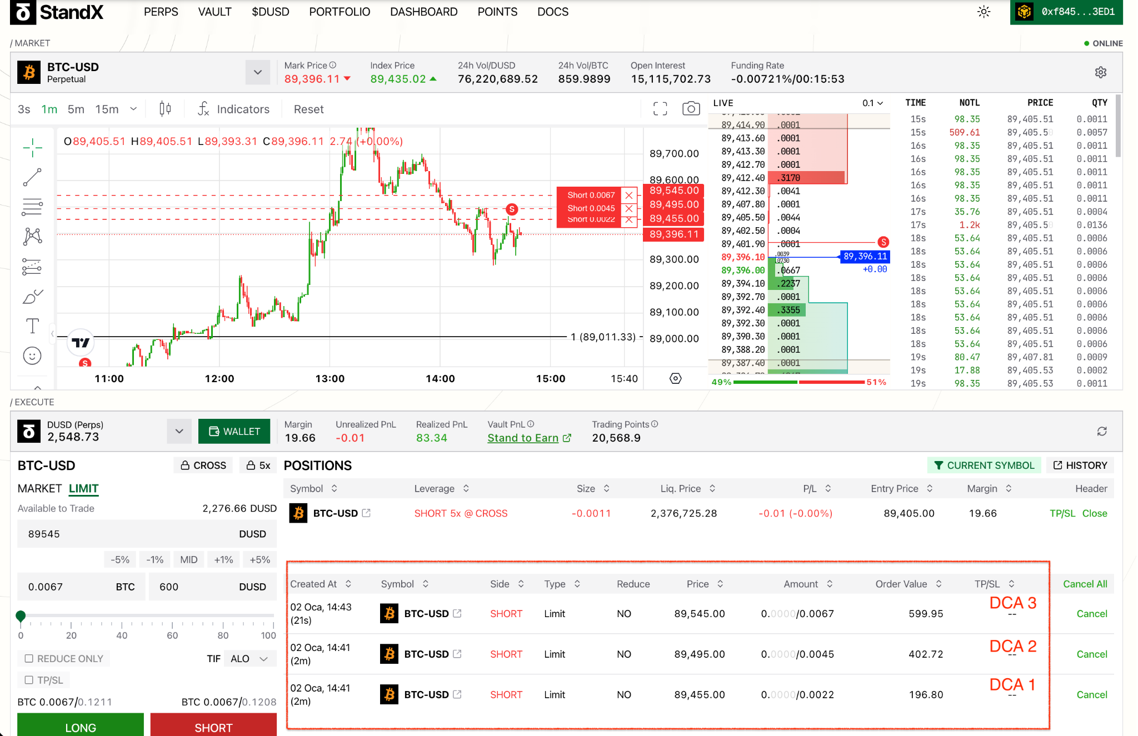Viewport: 1138px width, 736px height.
Task: Open the VAULT menu item
Action: coord(214,12)
